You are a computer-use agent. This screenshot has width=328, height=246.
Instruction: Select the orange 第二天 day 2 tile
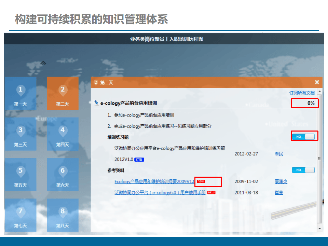(x=63, y=93)
